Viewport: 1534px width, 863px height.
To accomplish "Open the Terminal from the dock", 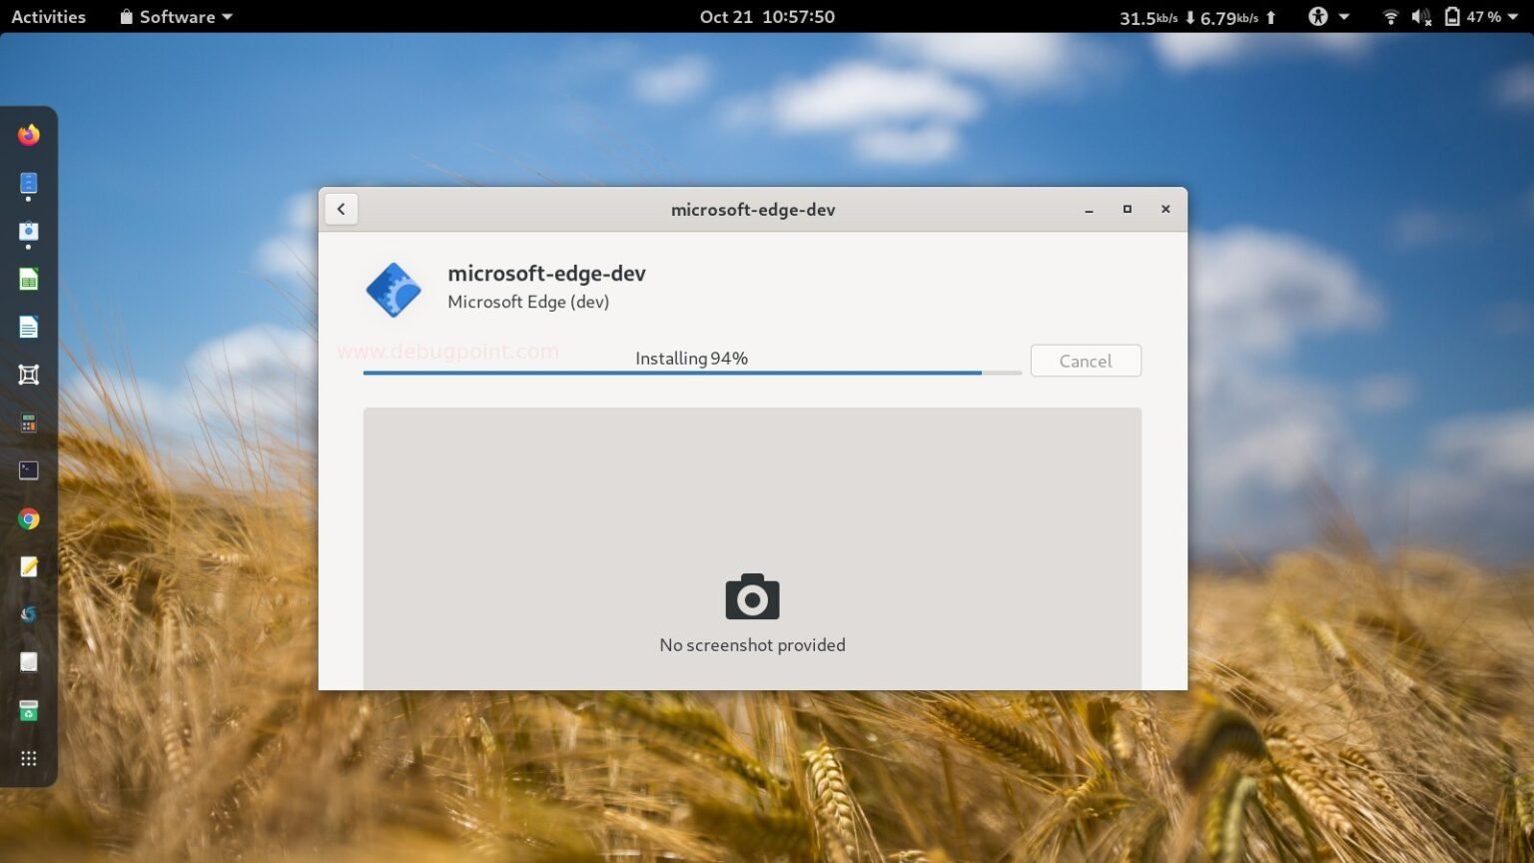I will coord(28,470).
